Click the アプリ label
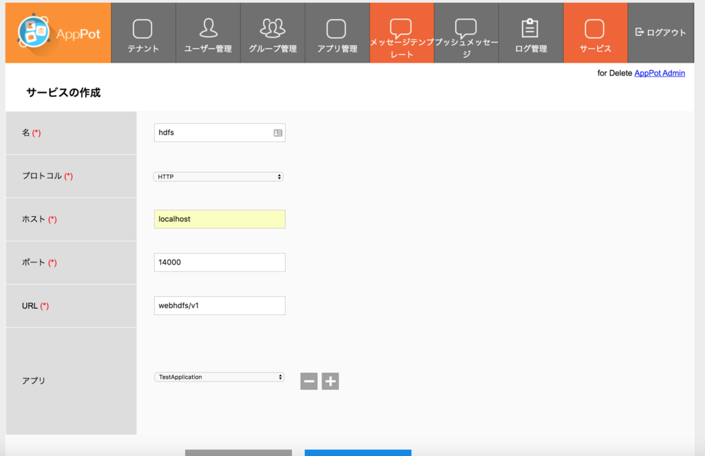705x456 pixels. [x=34, y=380]
